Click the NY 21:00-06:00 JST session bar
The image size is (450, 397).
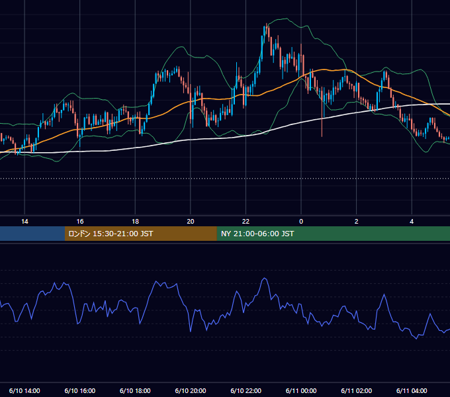pyautogui.click(x=333, y=234)
